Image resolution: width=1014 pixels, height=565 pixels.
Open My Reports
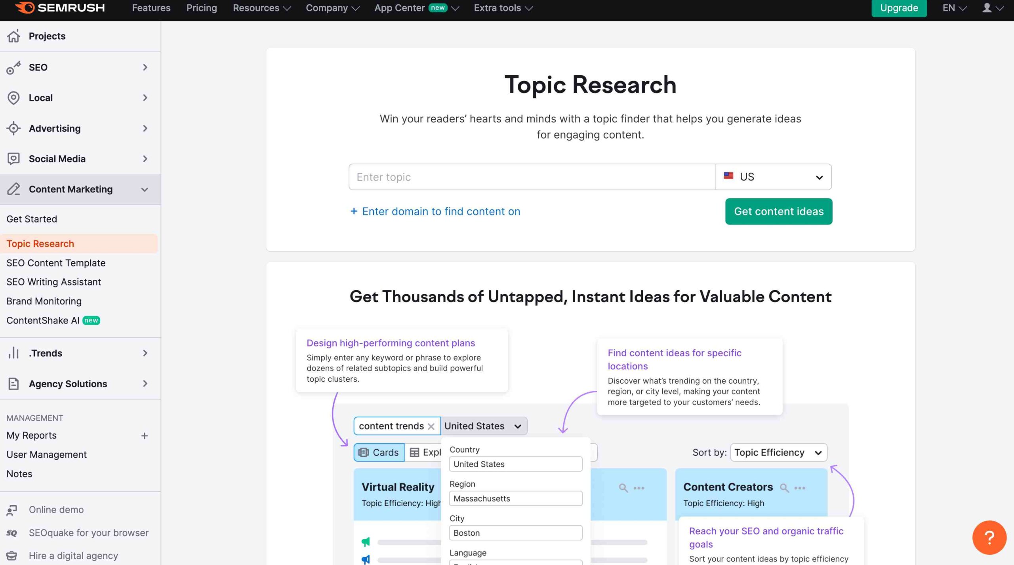pos(31,435)
